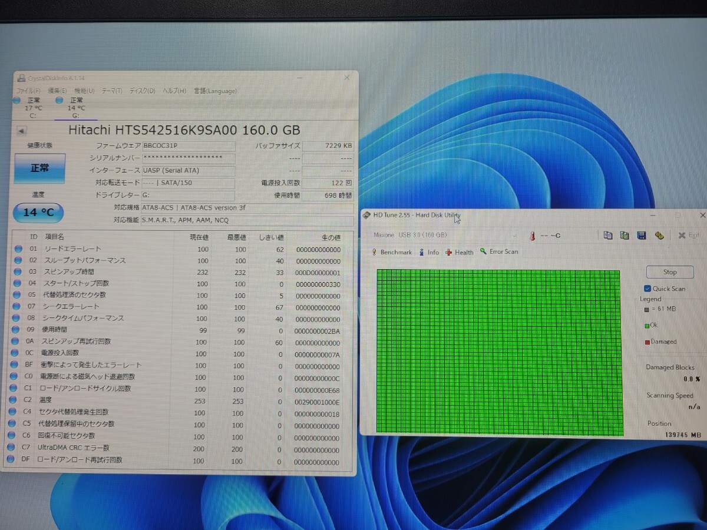Click HD Tune copy text icon
The width and height of the screenshot is (707, 530).
[608, 236]
